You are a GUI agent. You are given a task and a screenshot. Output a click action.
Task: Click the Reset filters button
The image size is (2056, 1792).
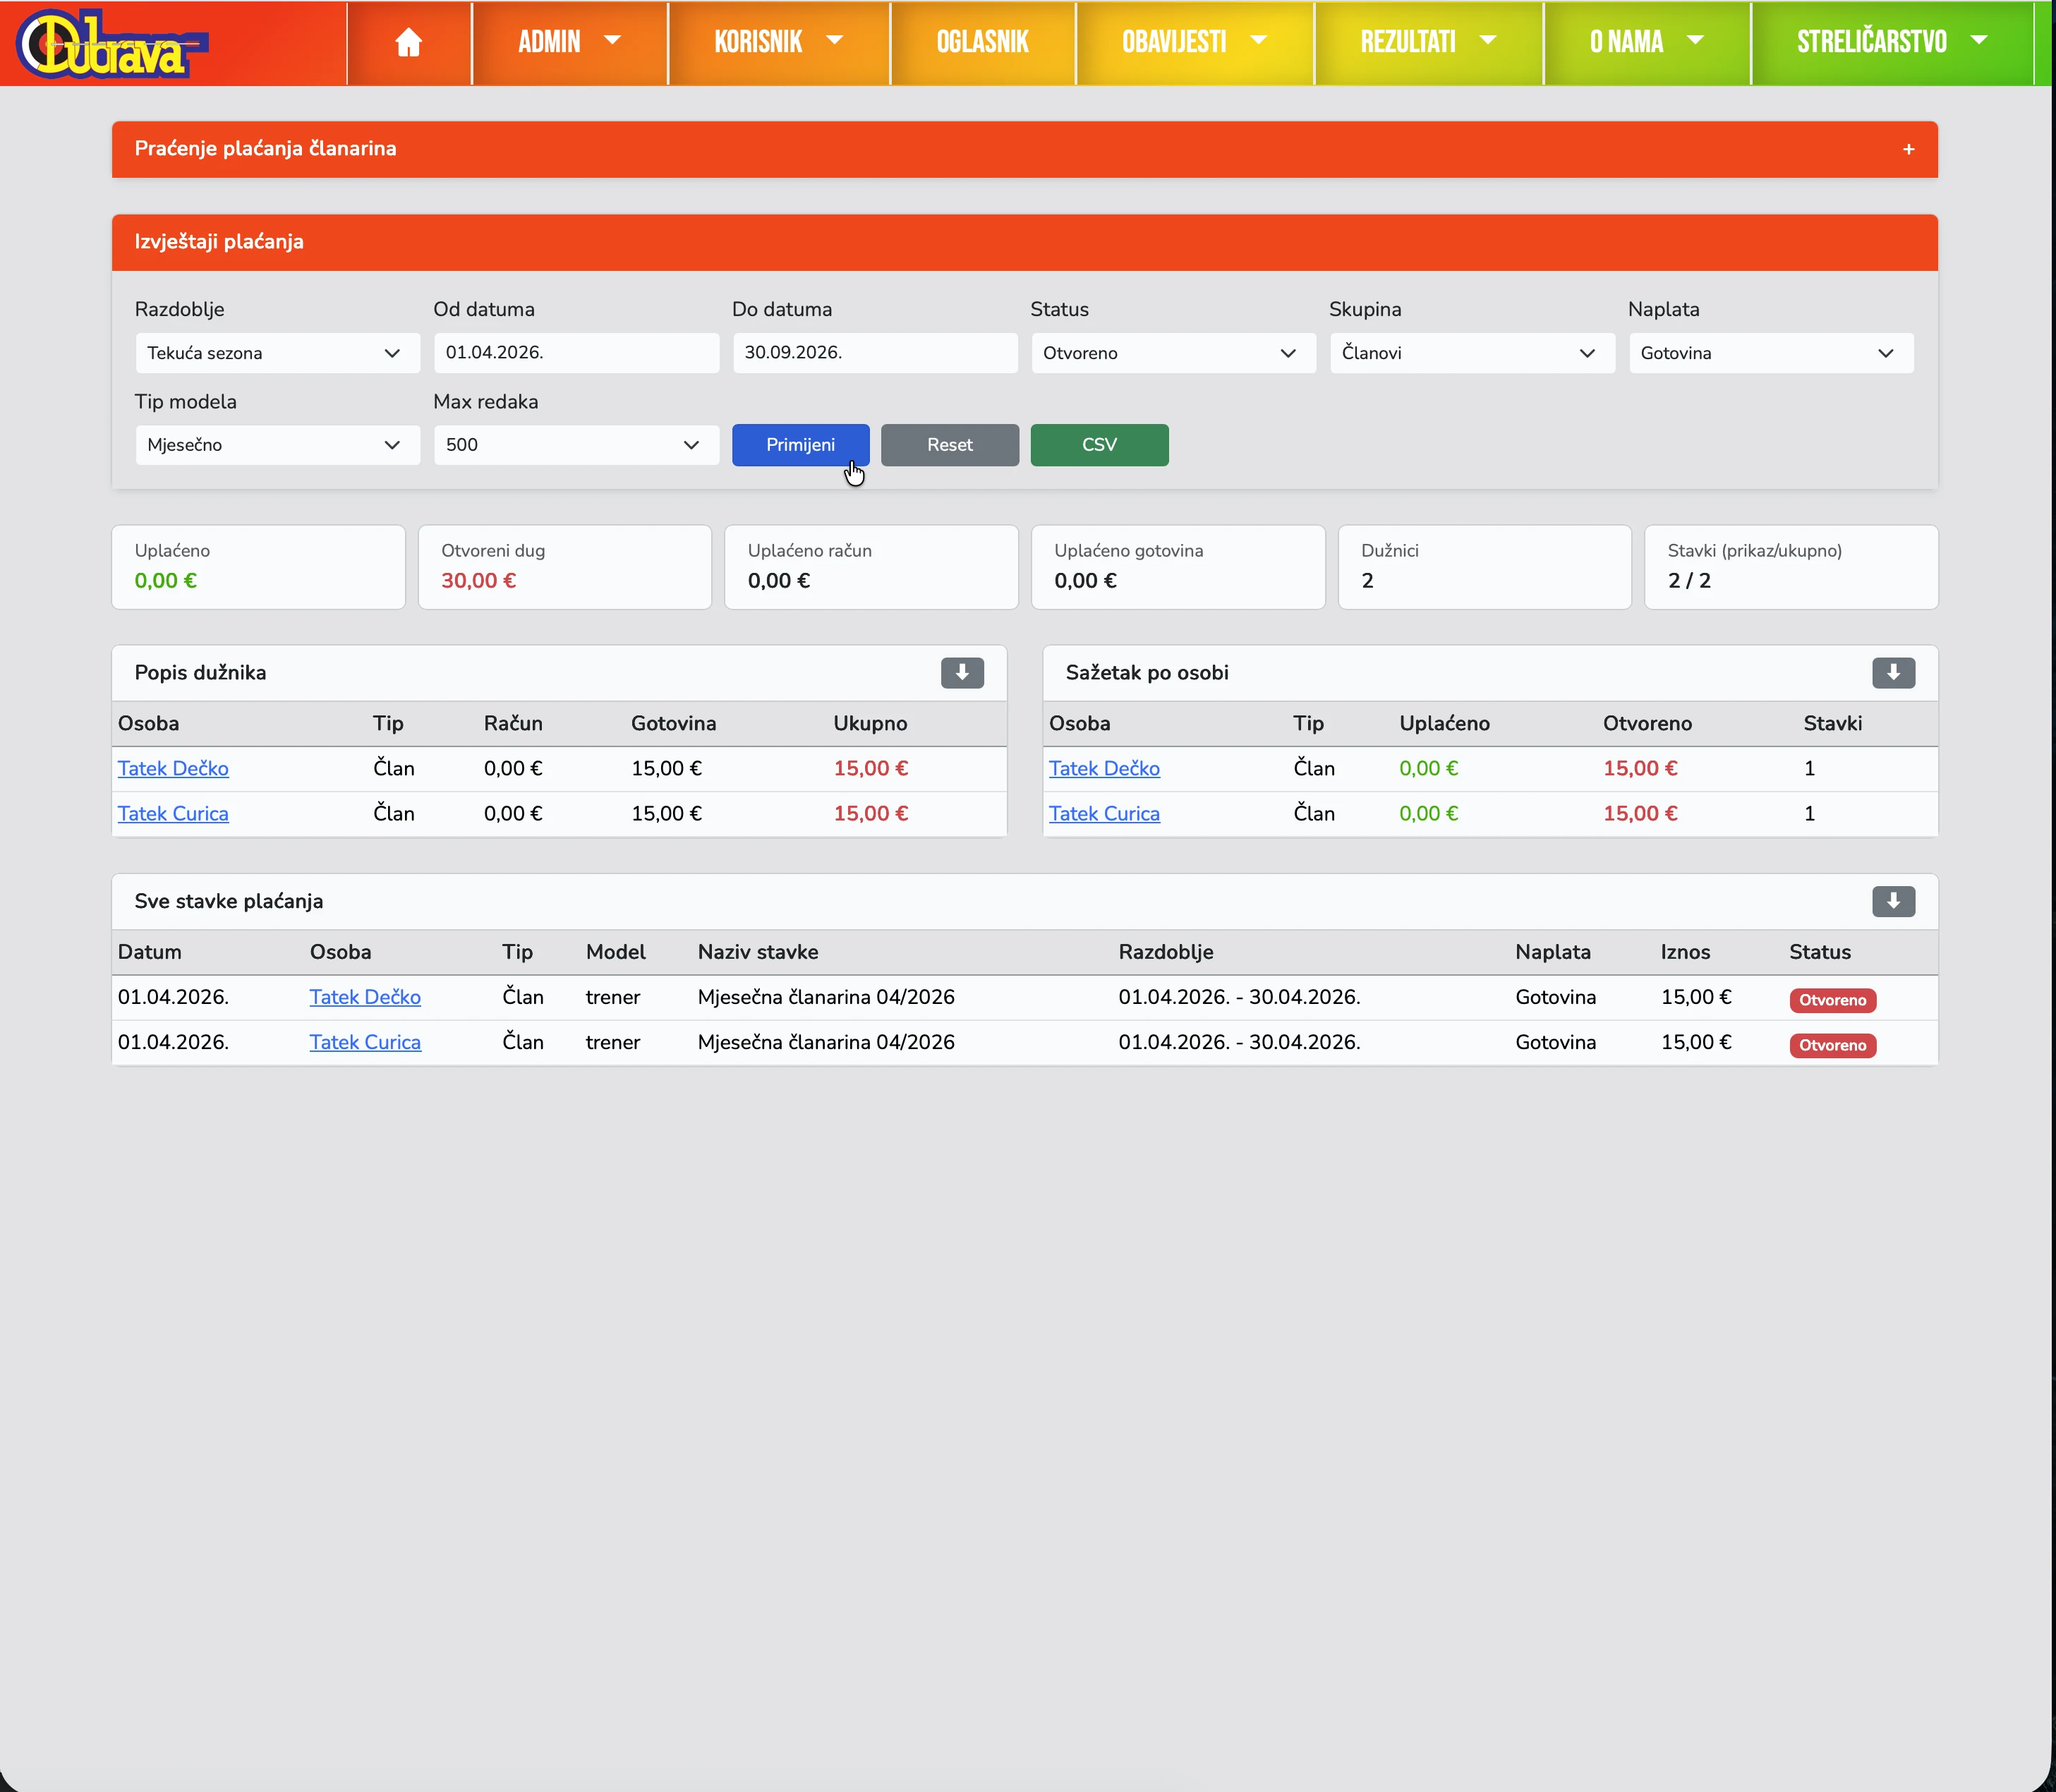(x=949, y=445)
